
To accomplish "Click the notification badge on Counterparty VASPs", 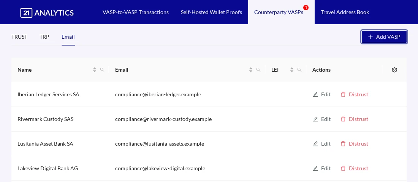I will pyautogui.click(x=306, y=8).
